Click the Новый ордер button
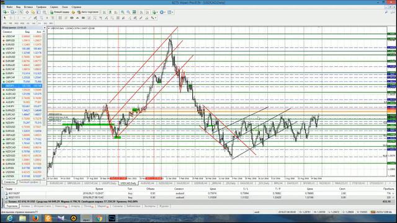Image resolution: width=397 pixels, height=223 pixels. pos(60,12)
